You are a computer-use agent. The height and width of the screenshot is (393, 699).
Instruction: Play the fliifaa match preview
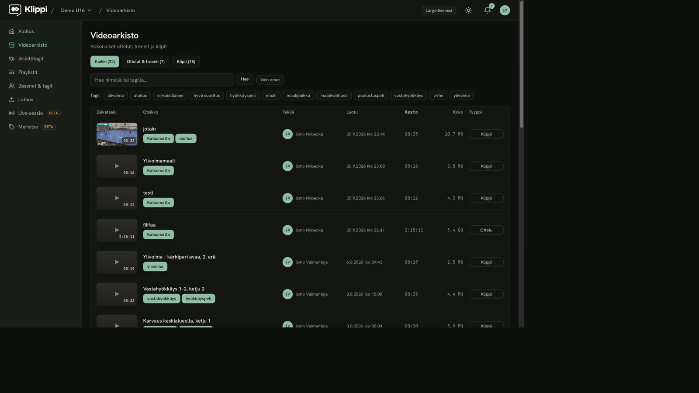tap(117, 230)
